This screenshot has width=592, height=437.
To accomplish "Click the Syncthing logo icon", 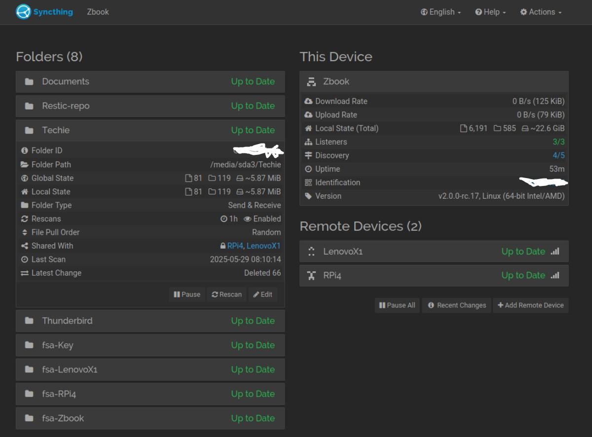I will pos(23,12).
